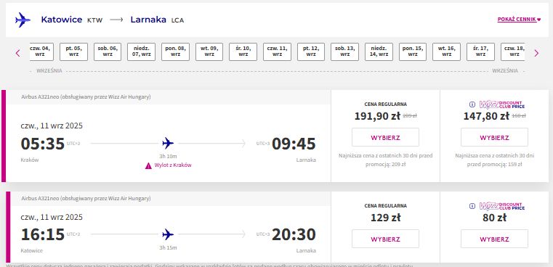This screenshot has width=553, height=267.
Task: Click the Wizz Discount Club Price logo in first flight
Action: click(502, 104)
